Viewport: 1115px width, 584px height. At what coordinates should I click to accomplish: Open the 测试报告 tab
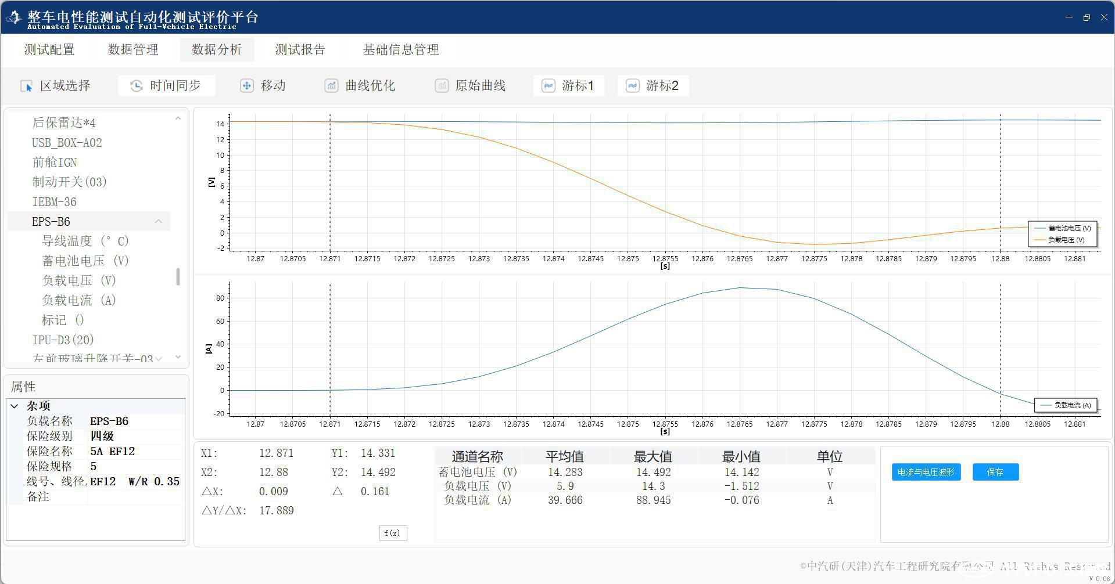point(300,50)
